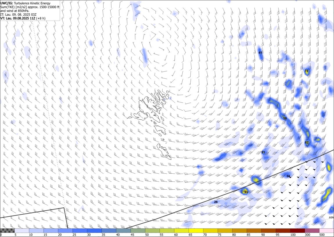Click the TKE value label 34
This screenshot has width=334, height=237.
pyautogui.click(x=288, y=176)
